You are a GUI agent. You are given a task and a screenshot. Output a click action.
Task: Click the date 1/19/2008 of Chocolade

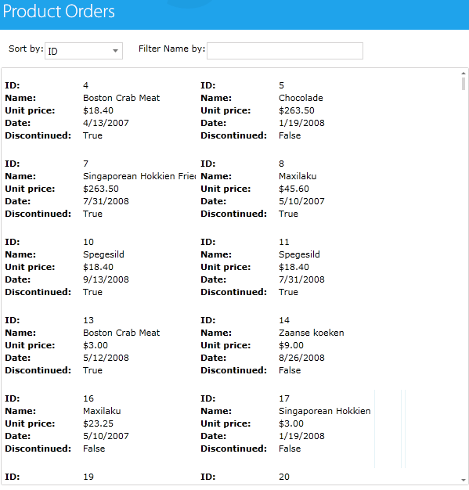point(301,123)
